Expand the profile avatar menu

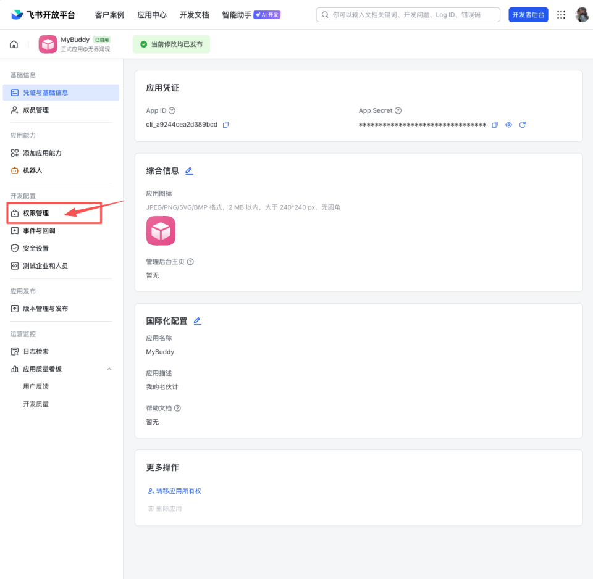coord(581,14)
